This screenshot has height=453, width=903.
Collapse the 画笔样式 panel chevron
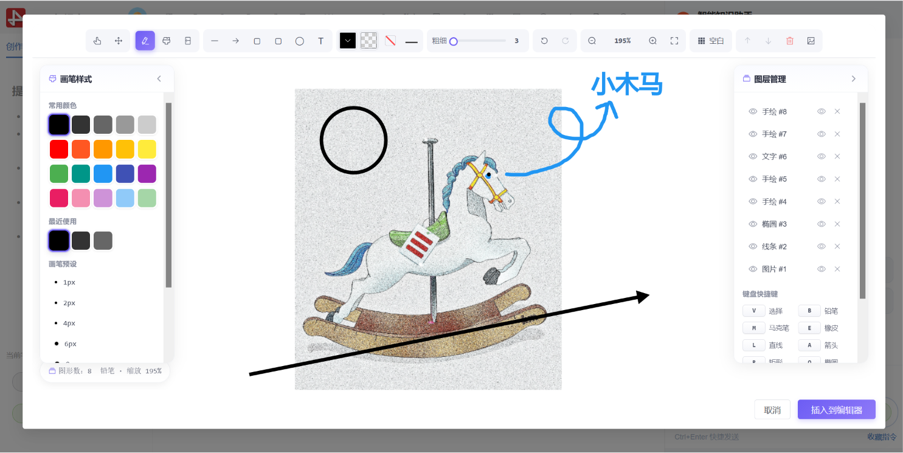tap(159, 79)
